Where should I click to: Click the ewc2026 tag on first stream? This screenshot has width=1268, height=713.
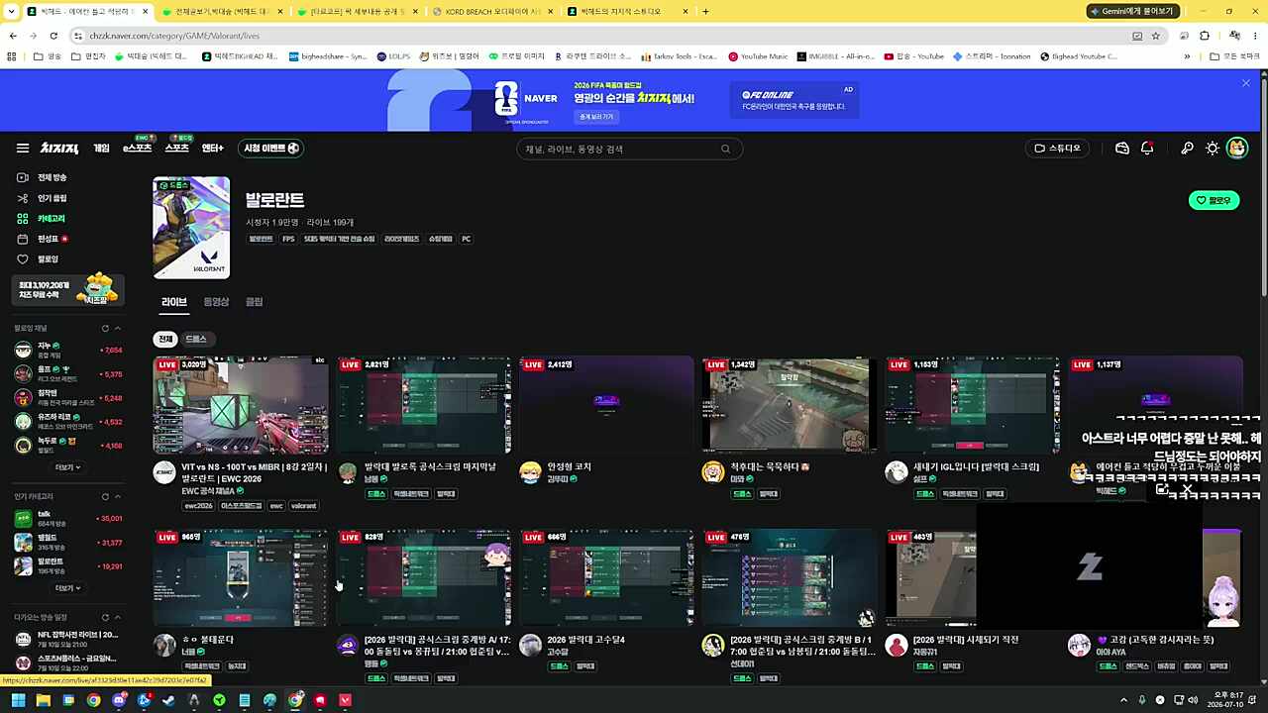198,506
